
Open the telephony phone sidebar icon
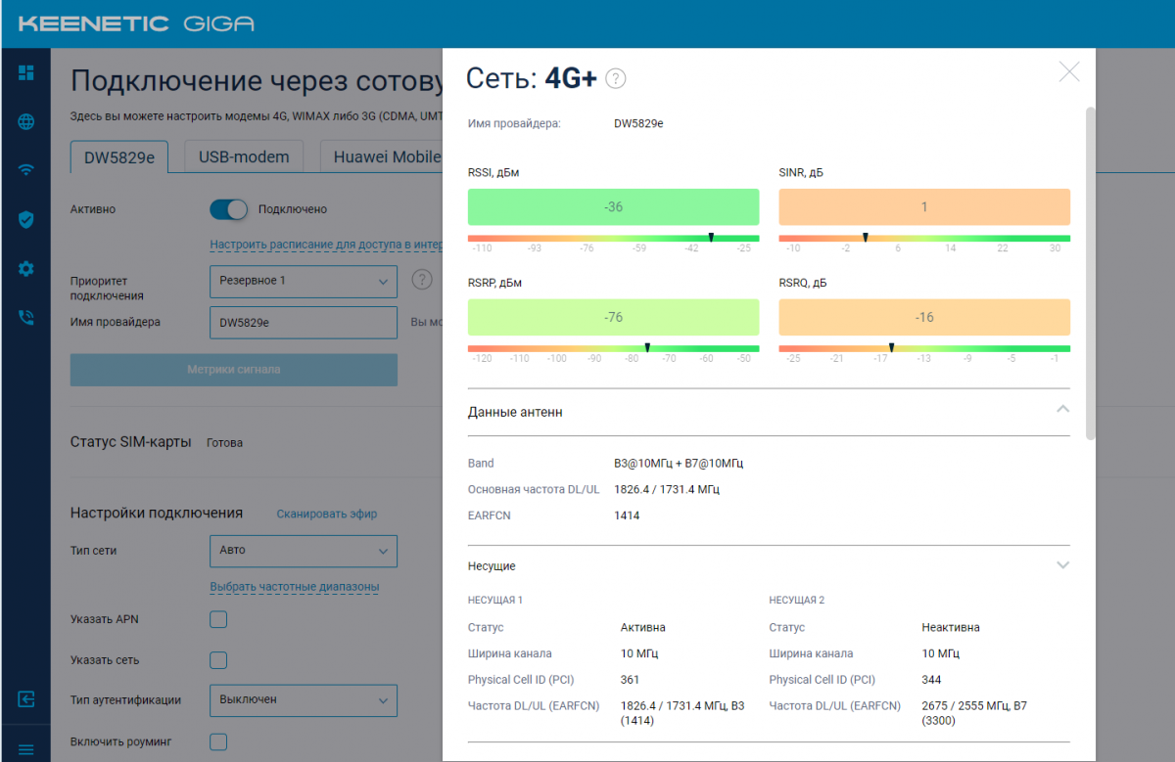pos(26,317)
